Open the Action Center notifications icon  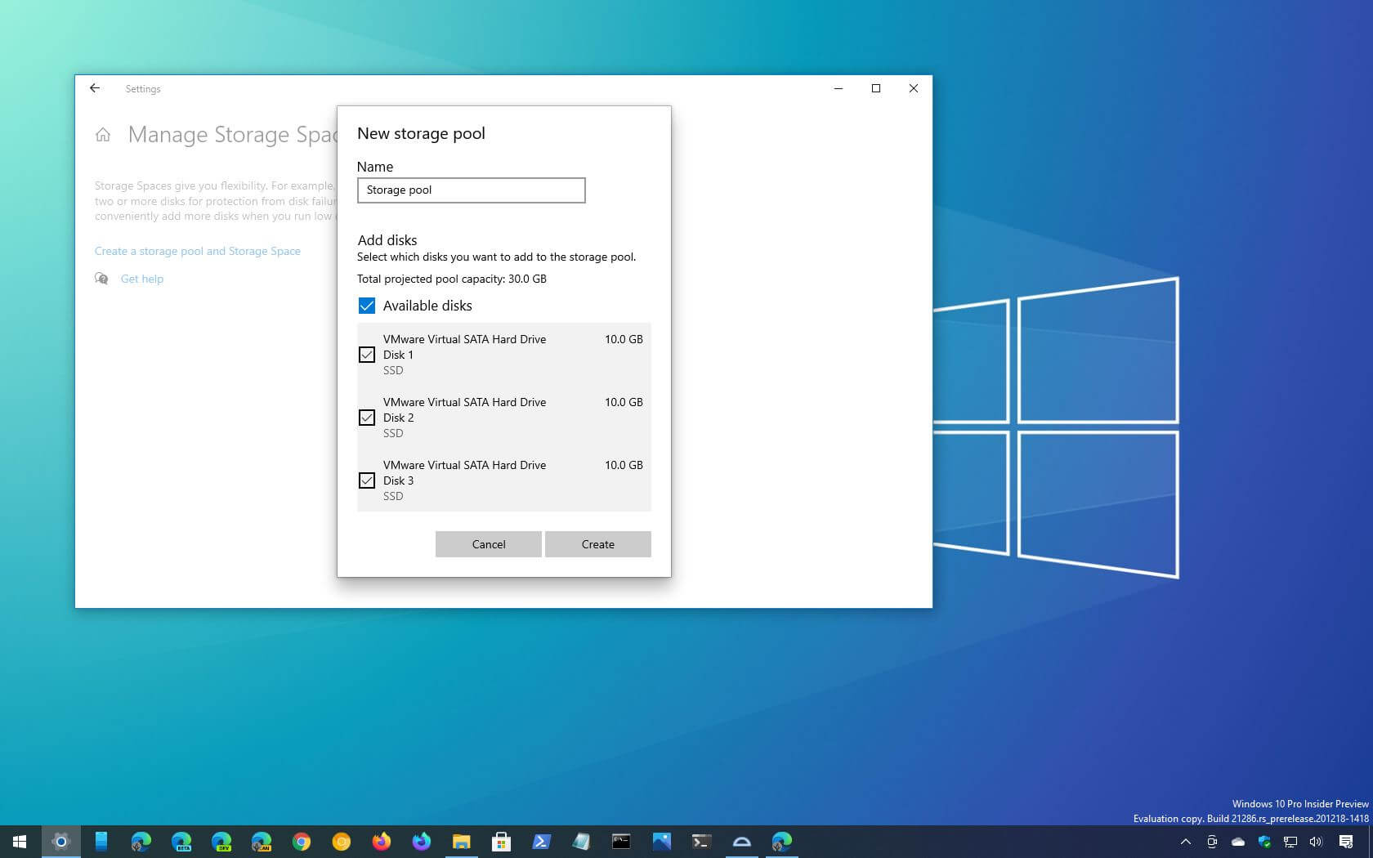(1346, 842)
